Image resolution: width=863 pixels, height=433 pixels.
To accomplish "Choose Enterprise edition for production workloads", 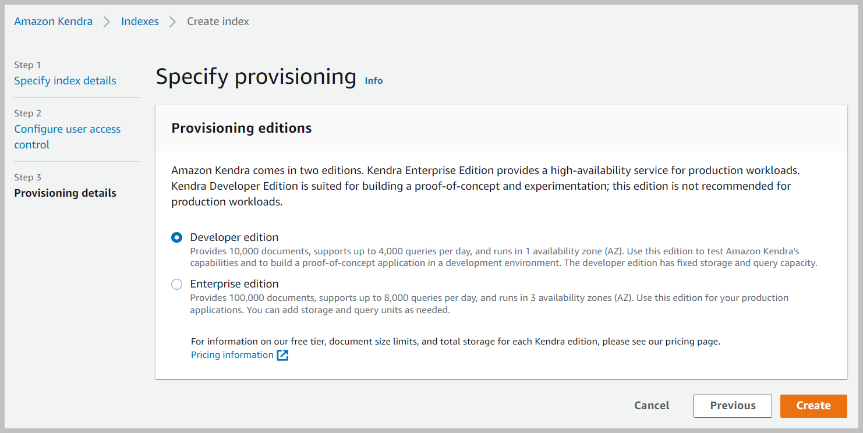I will pos(176,284).
